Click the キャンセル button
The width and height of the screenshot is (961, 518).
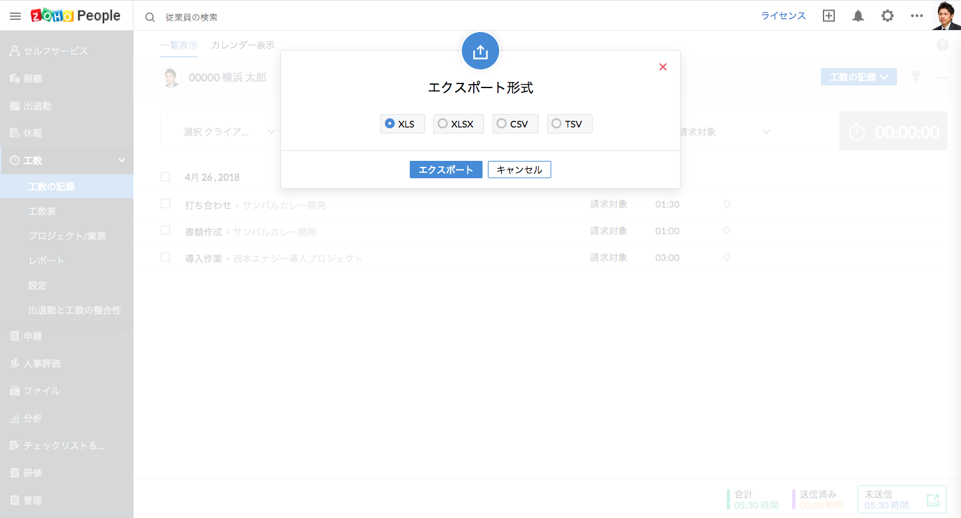[519, 170]
